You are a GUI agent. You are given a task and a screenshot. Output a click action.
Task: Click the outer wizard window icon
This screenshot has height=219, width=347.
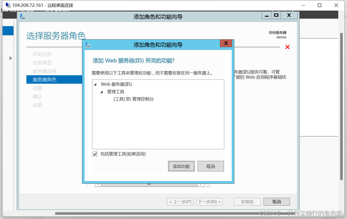point(23,16)
